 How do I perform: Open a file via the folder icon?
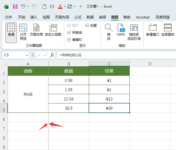pyautogui.click(x=52, y=7)
